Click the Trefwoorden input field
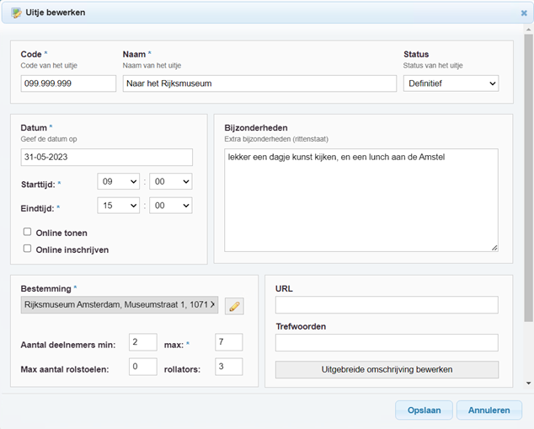The width and height of the screenshot is (534, 429). point(387,343)
